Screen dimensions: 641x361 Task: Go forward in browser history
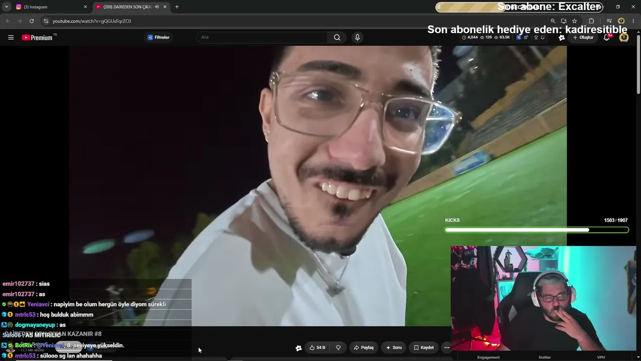point(20,21)
